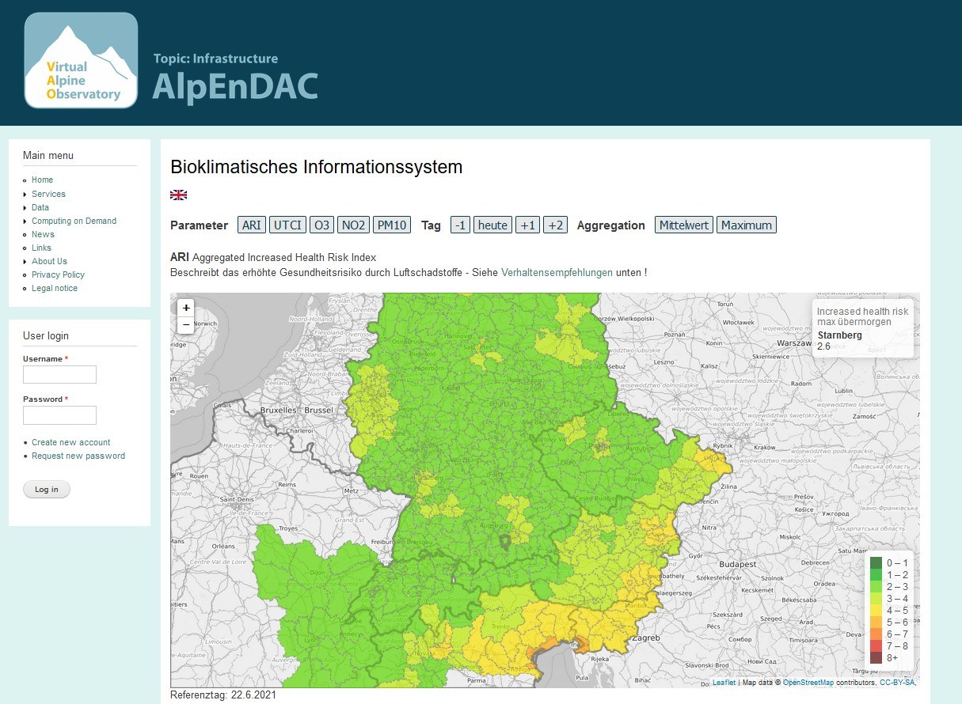Open the Verhaltensempfehlungen link
This screenshot has height=704, width=962.
(x=557, y=272)
